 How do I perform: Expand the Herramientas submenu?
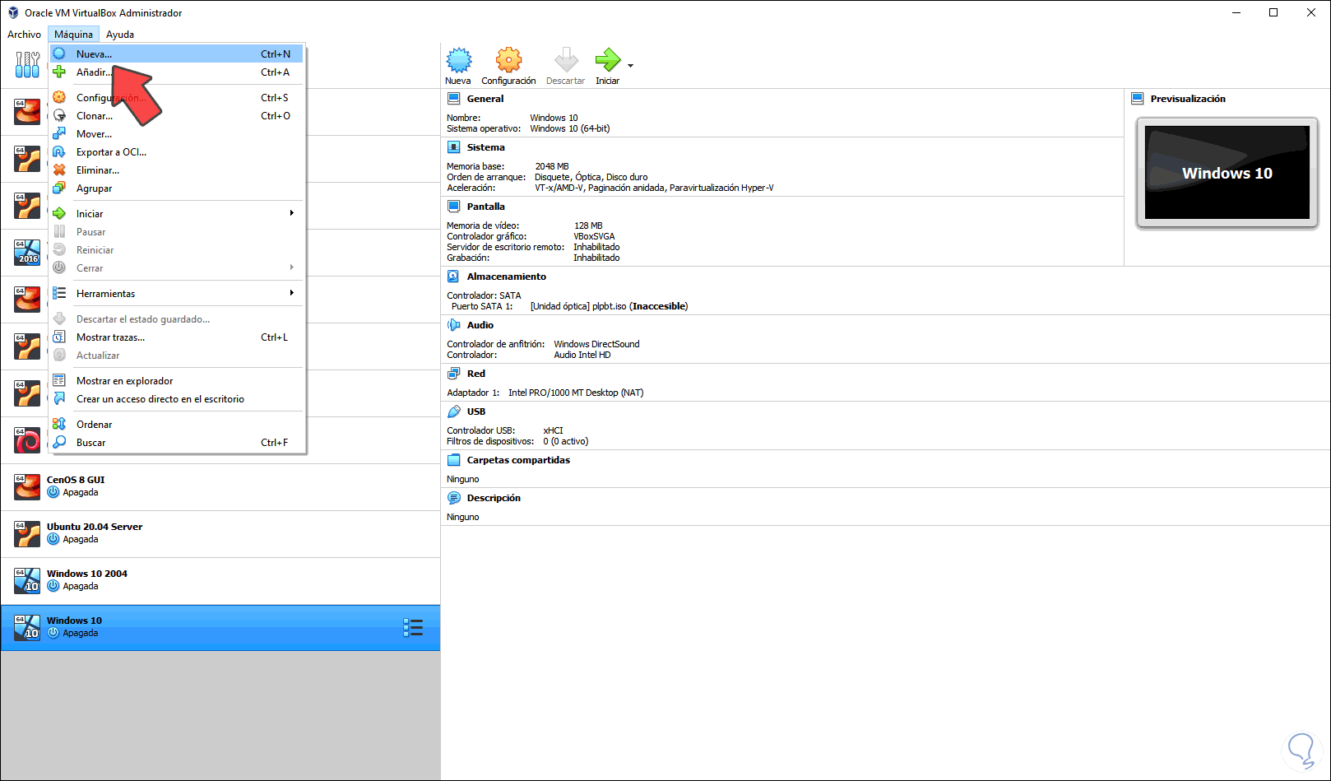point(177,294)
